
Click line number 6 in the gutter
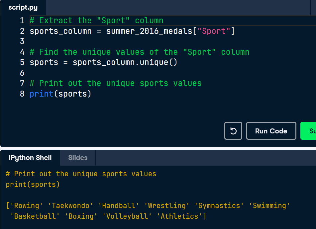(22, 73)
